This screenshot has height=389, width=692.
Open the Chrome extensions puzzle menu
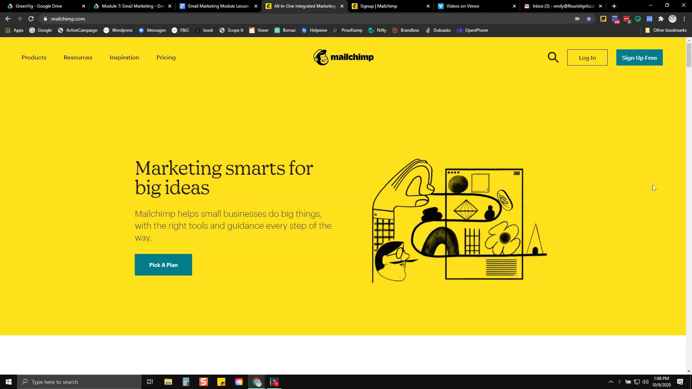click(661, 19)
